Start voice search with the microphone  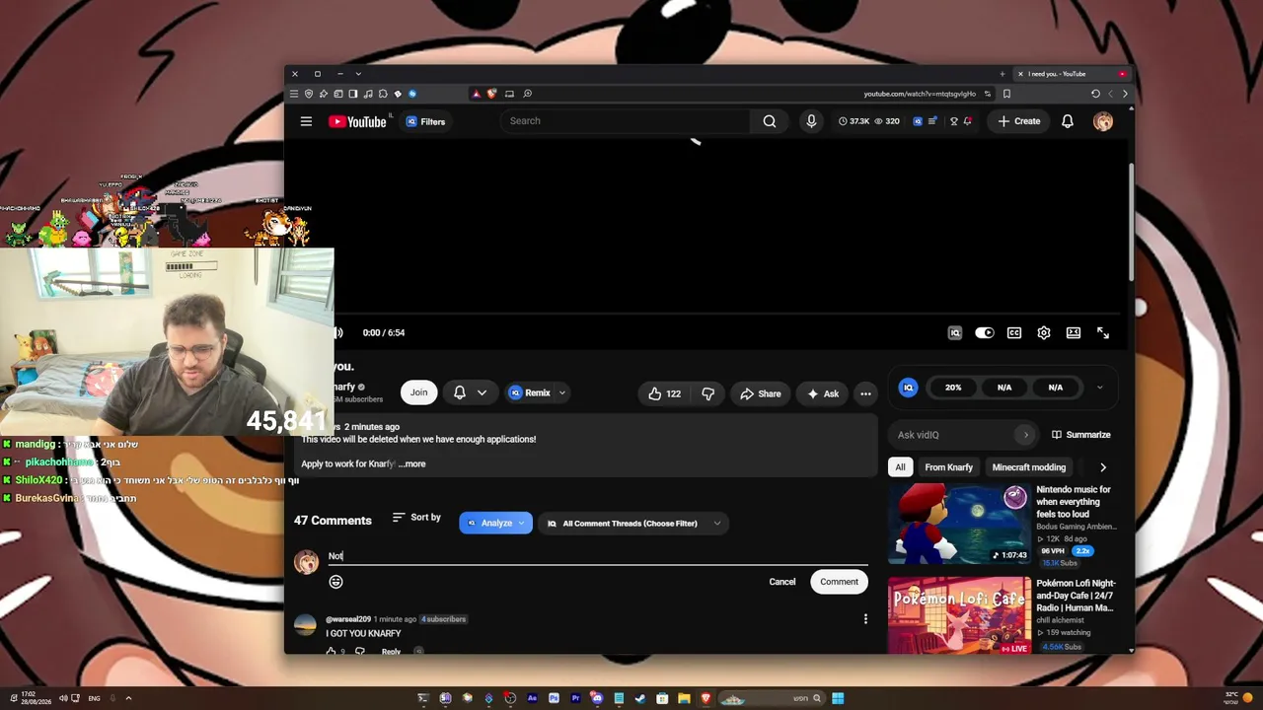point(811,121)
